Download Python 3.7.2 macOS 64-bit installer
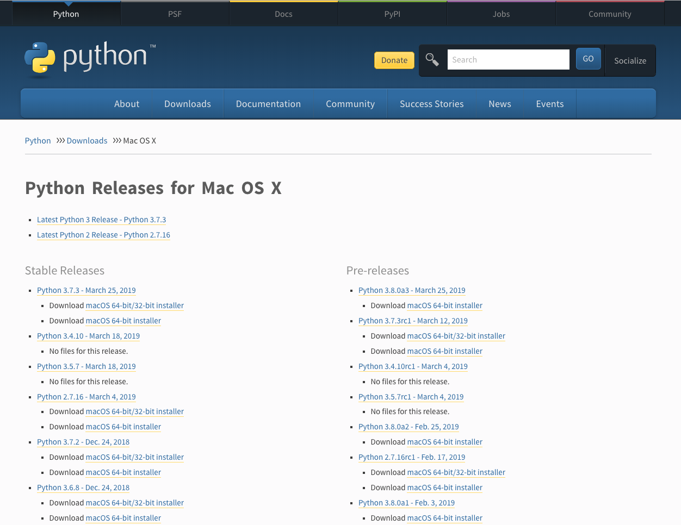 123,472
